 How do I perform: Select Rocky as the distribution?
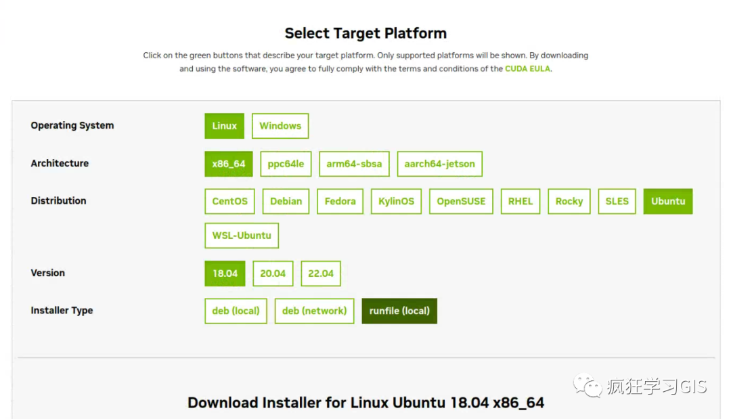coord(569,201)
